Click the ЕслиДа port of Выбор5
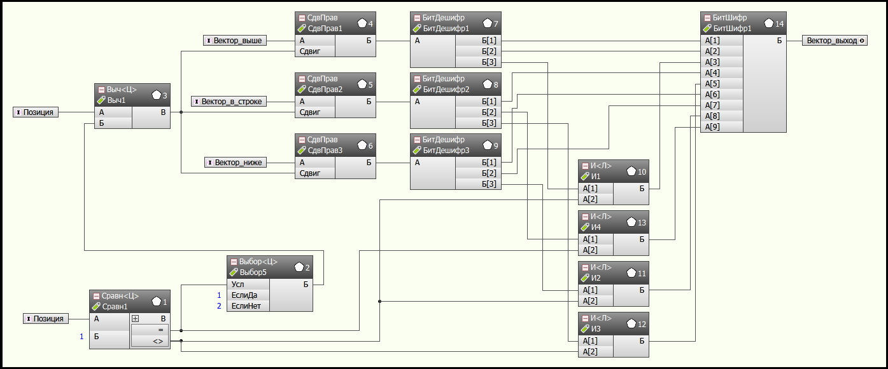The image size is (888, 369). pyautogui.click(x=248, y=295)
